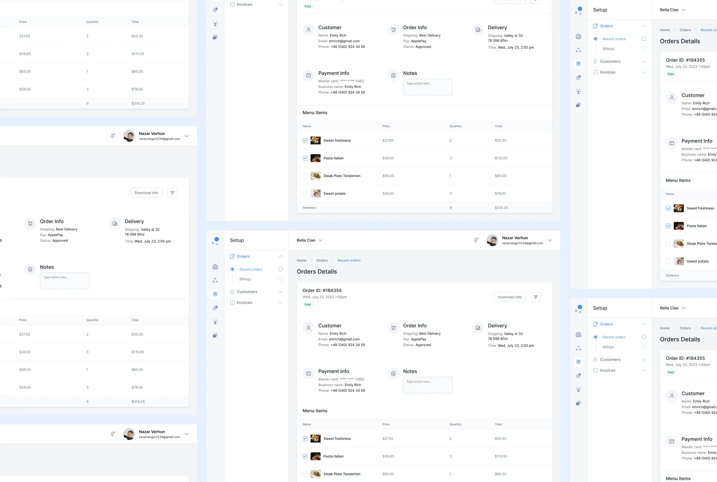Click team group icon in top-right panel sidebar
Image resolution: width=717 pixels, height=482 pixels.
click(578, 91)
